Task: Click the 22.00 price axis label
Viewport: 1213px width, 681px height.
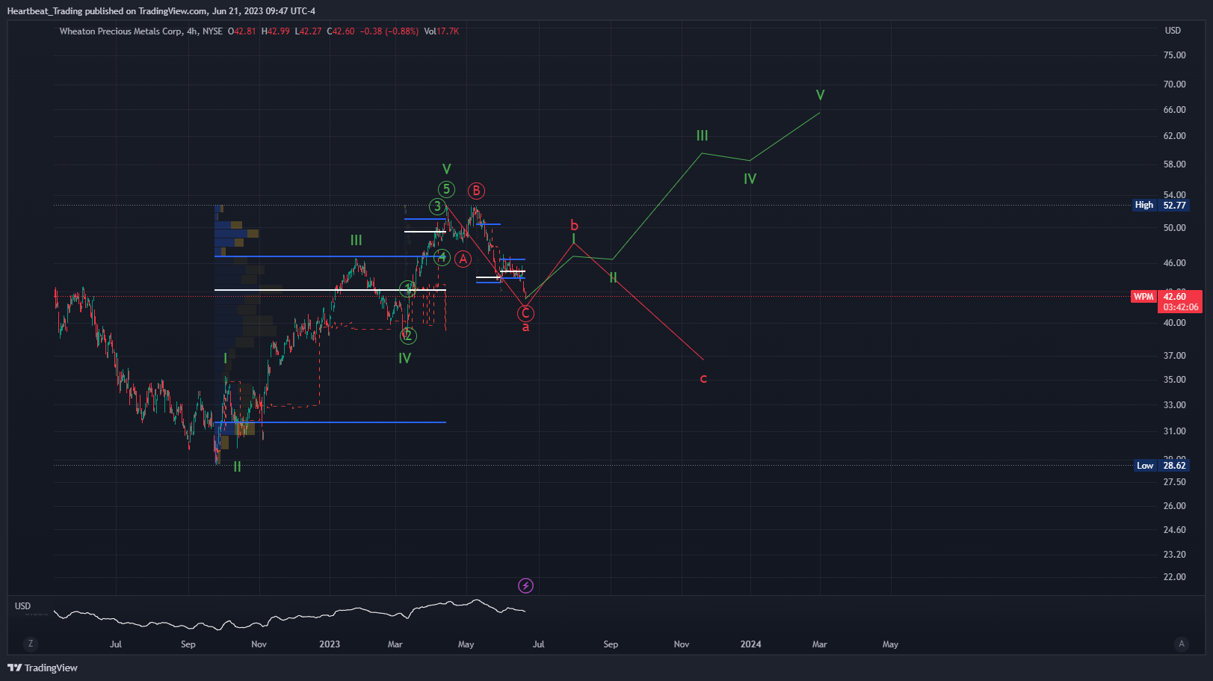Action: click(x=1174, y=577)
